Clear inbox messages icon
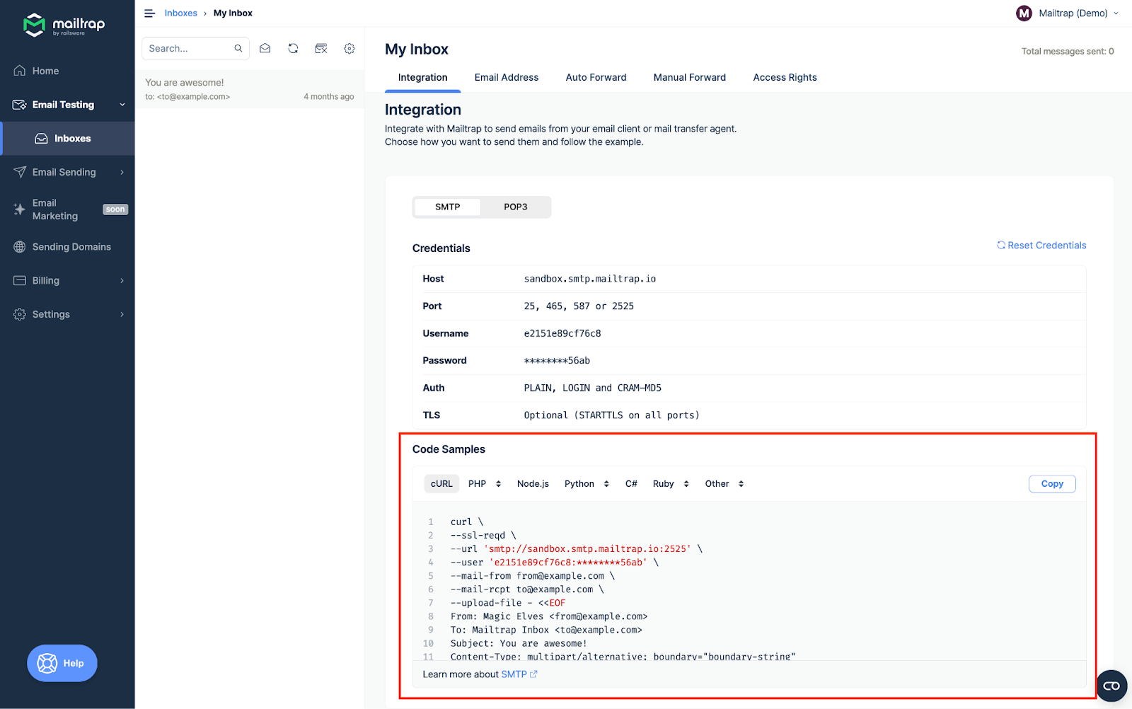This screenshot has width=1132, height=709. coord(321,49)
